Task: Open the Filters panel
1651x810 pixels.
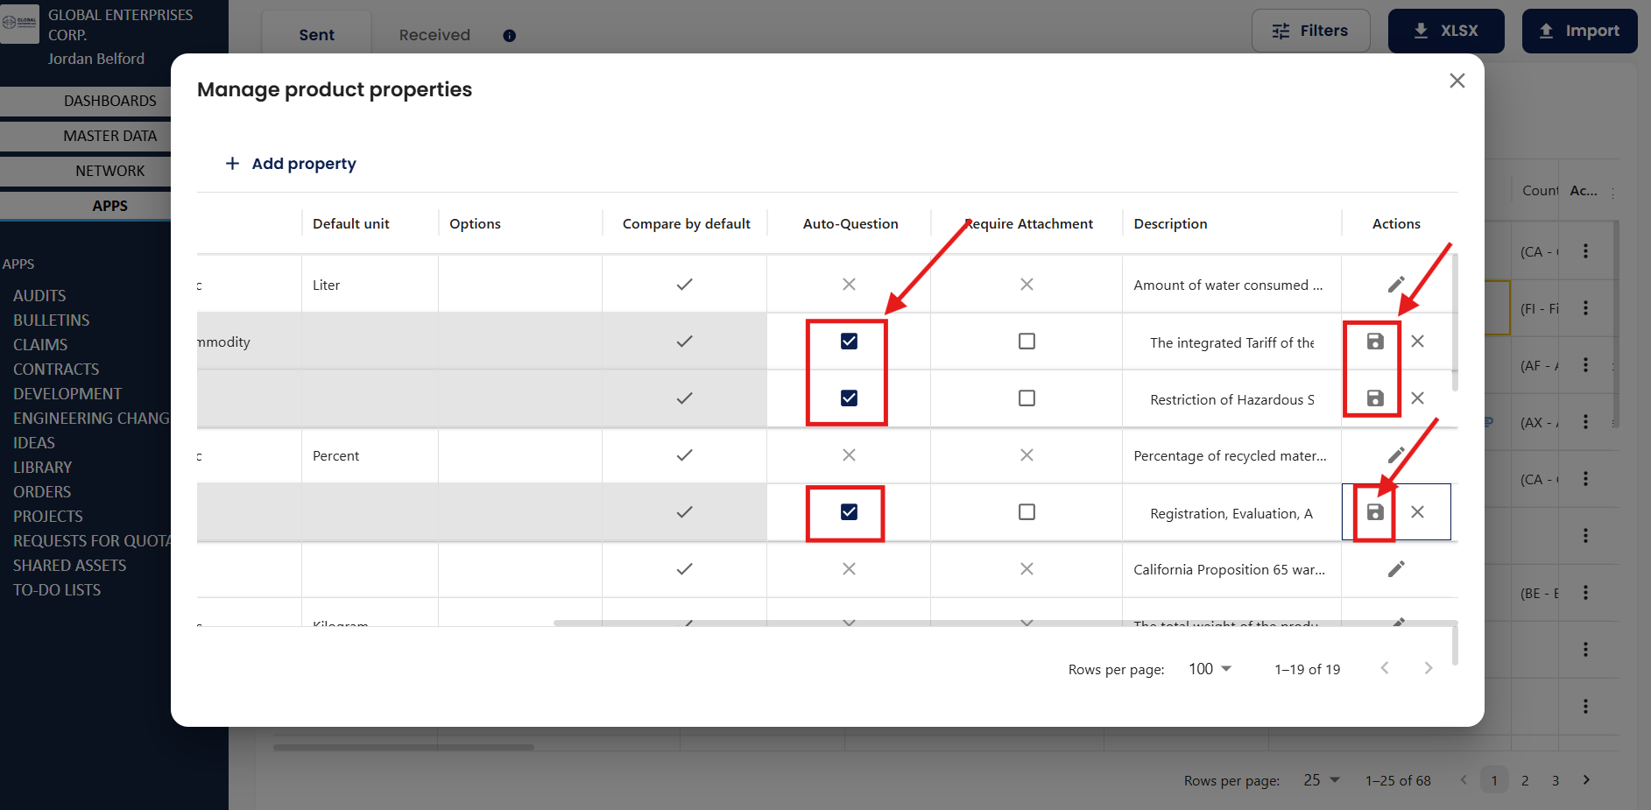Action: click(1310, 32)
